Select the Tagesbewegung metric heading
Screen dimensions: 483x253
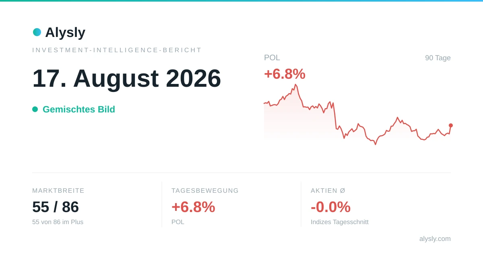tap(205, 191)
